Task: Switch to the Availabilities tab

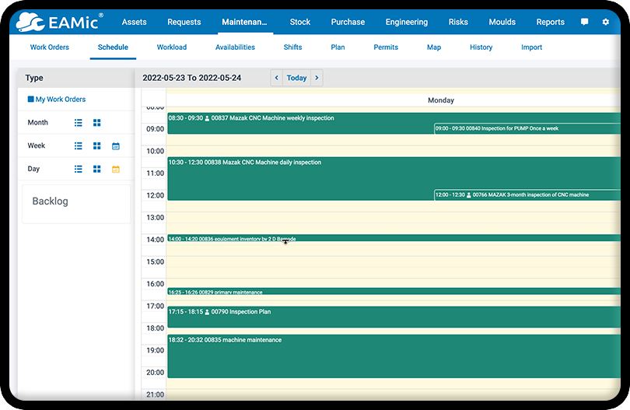Action: 235,47
